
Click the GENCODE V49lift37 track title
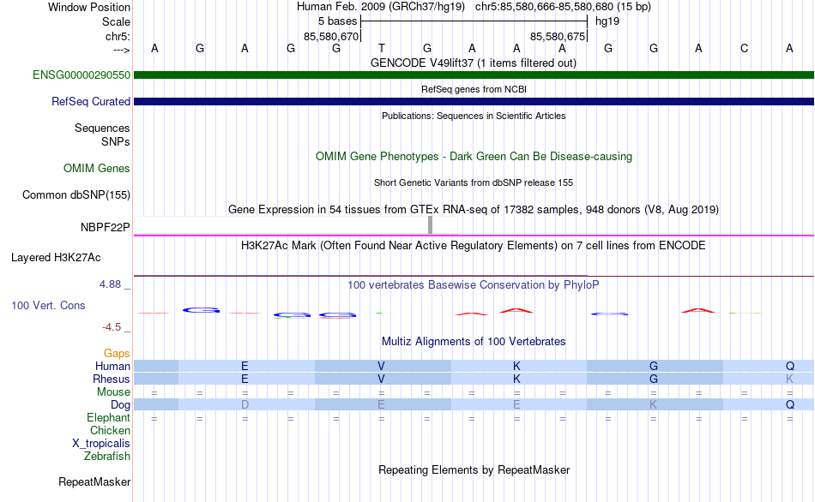(x=473, y=63)
